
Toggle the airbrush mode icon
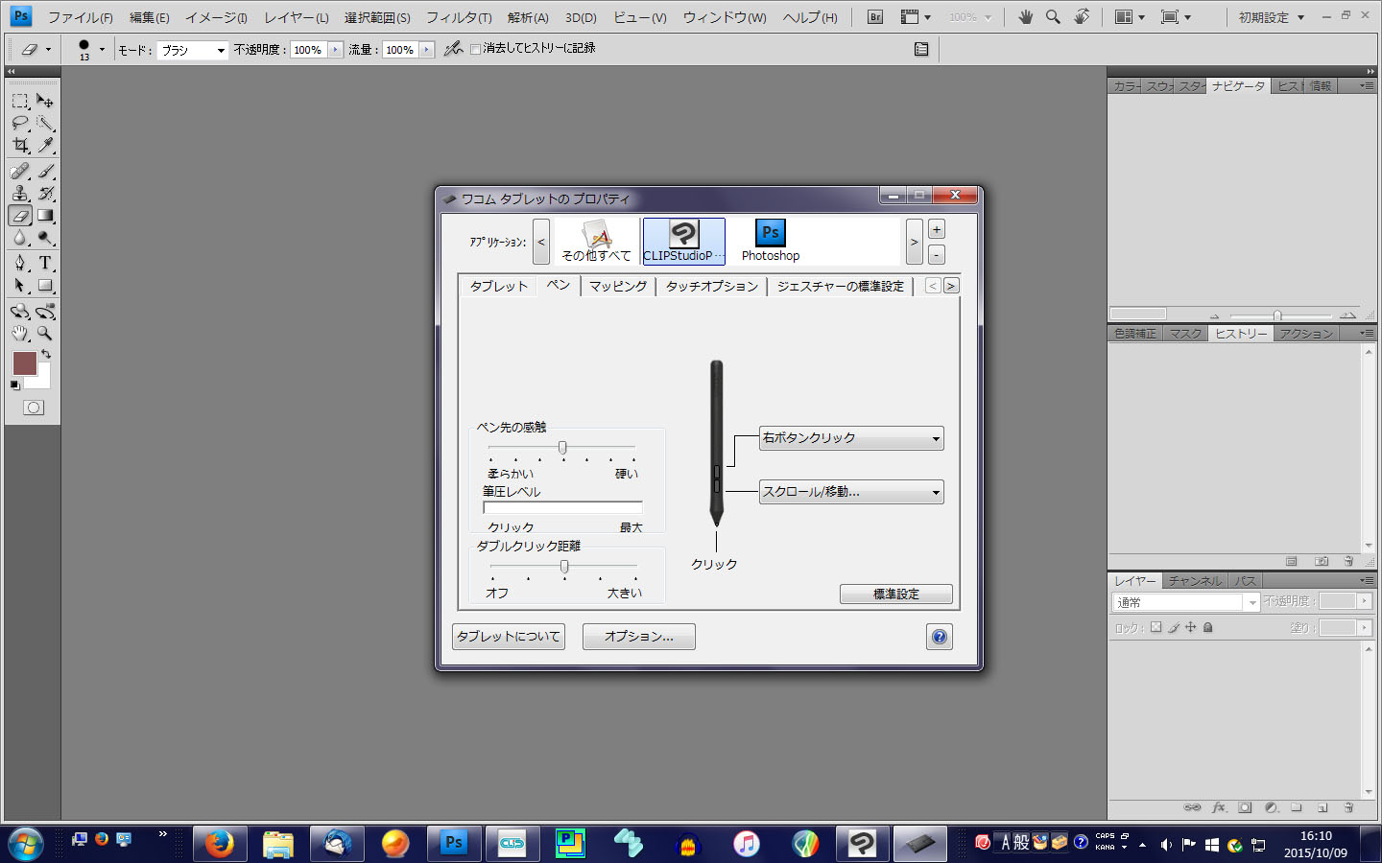tap(453, 49)
